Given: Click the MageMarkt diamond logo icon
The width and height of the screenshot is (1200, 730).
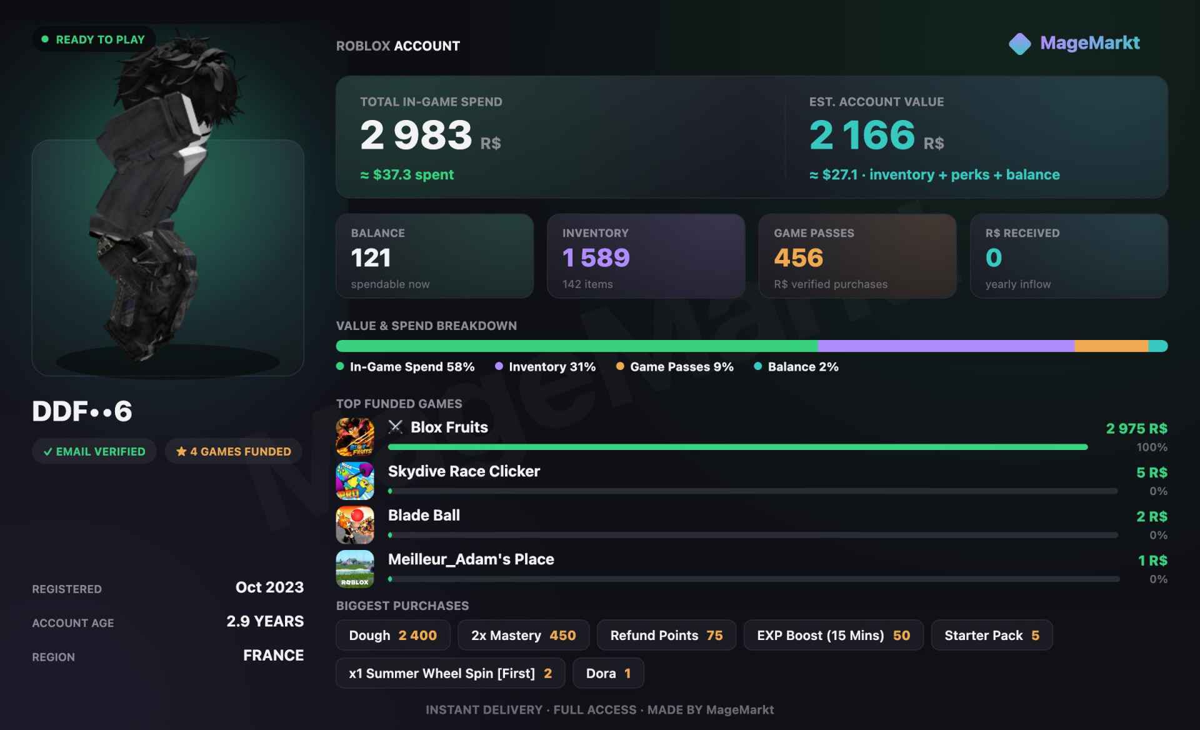Looking at the screenshot, I should 1019,44.
